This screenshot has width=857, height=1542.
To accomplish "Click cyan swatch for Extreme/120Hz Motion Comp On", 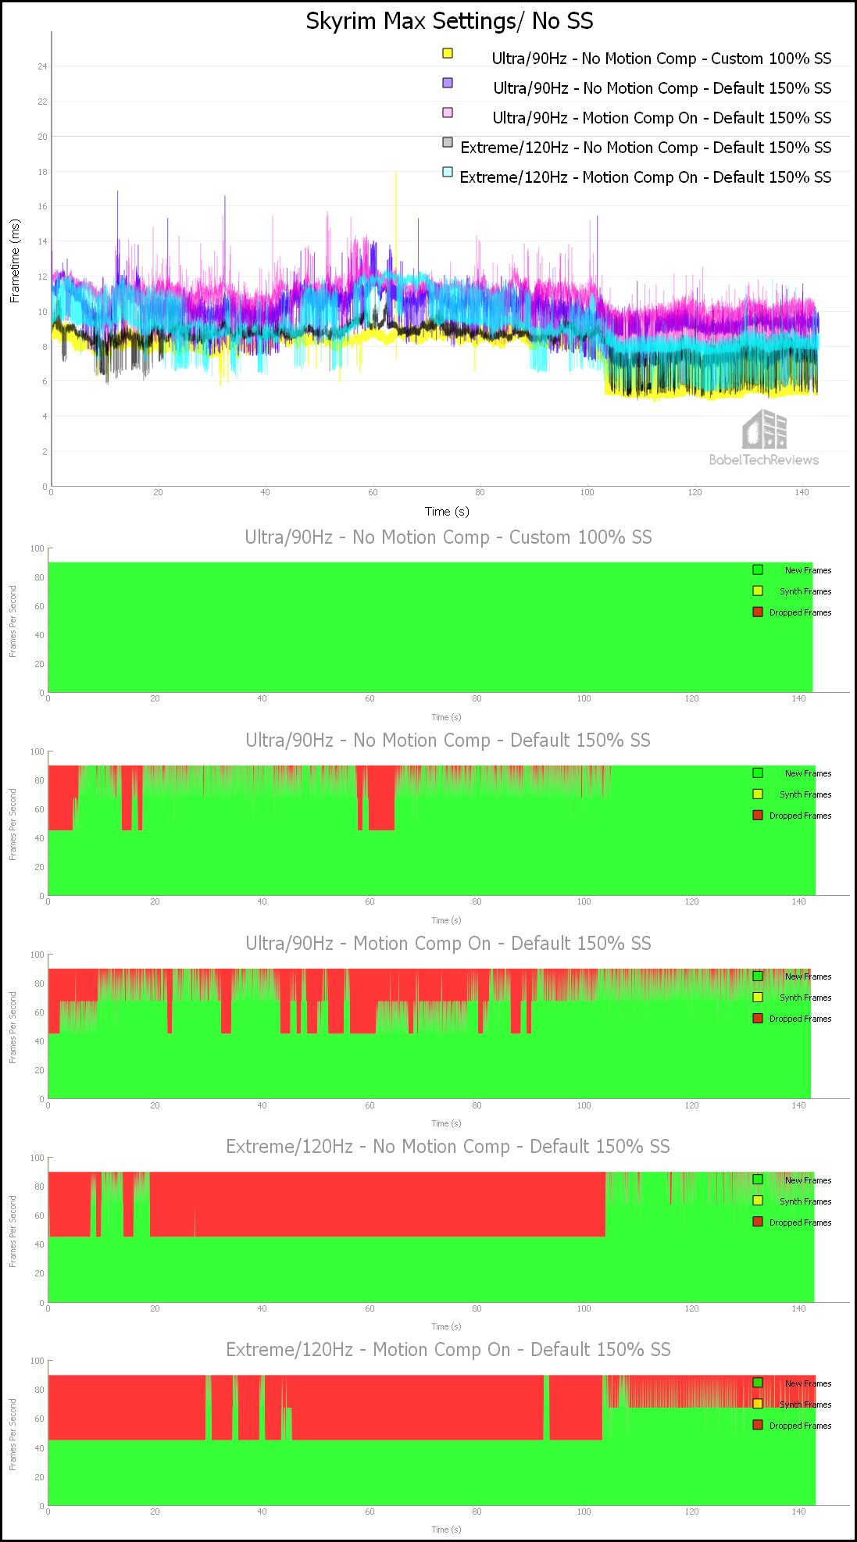I will [448, 172].
